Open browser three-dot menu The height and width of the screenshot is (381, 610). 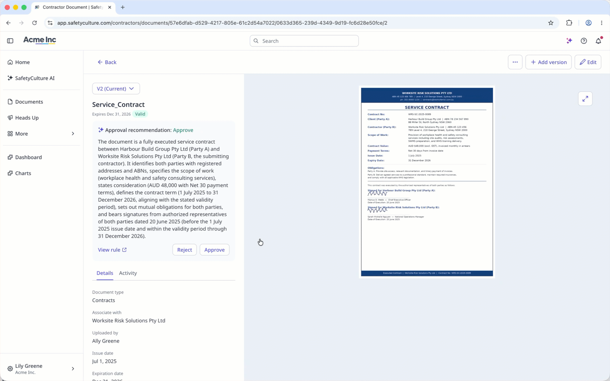601,23
